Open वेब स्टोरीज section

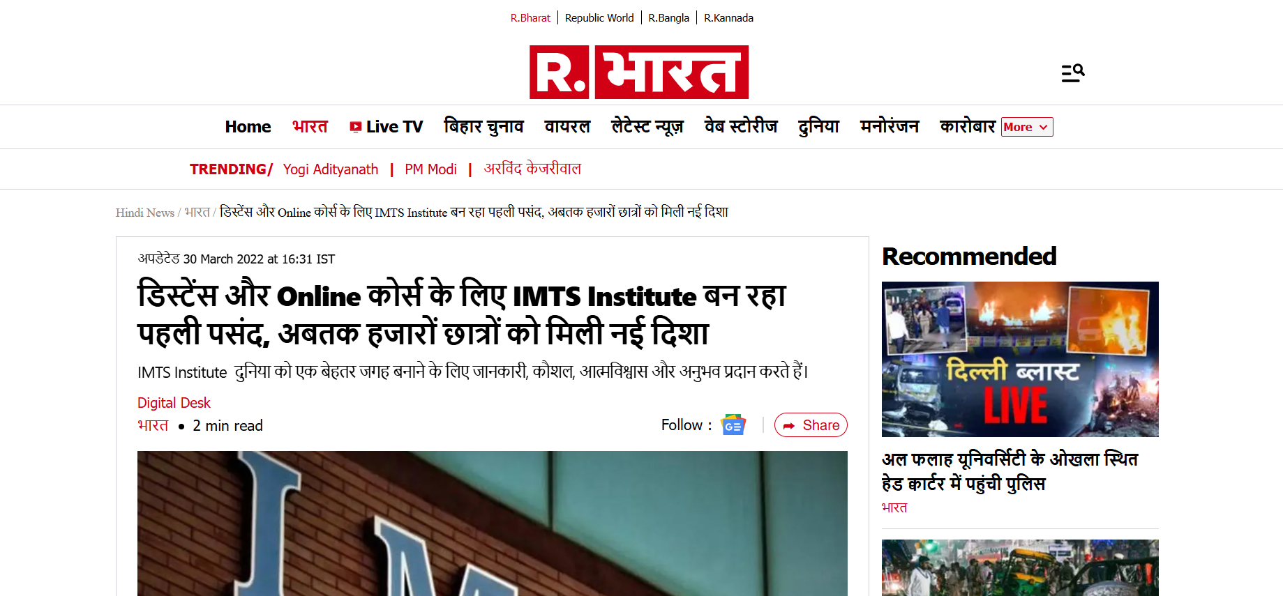[741, 127]
